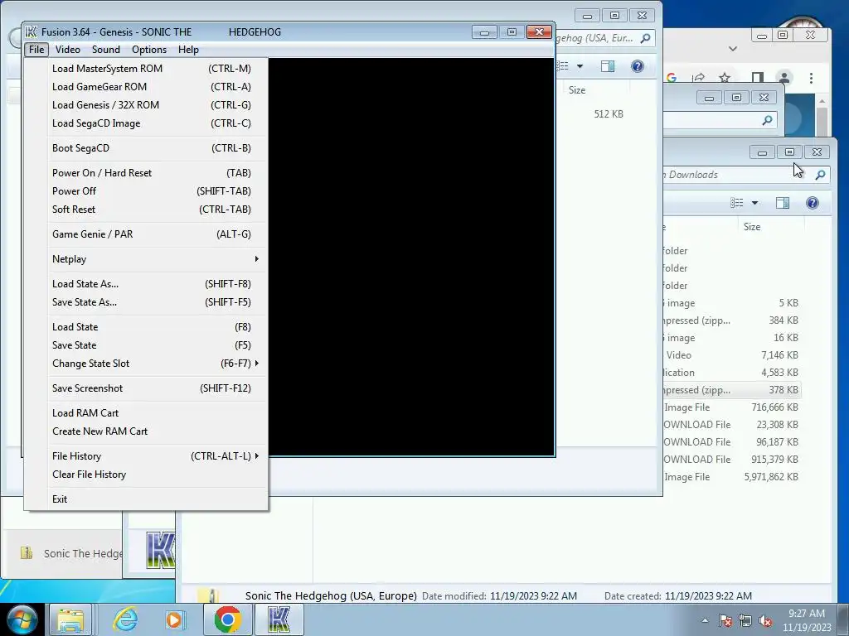Click help icon in Sonic folder window
Image resolution: width=849 pixels, height=636 pixels.
point(638,66)
